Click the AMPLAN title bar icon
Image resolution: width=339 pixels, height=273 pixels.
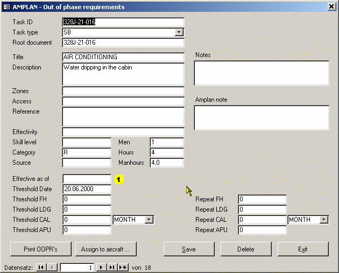6,7
